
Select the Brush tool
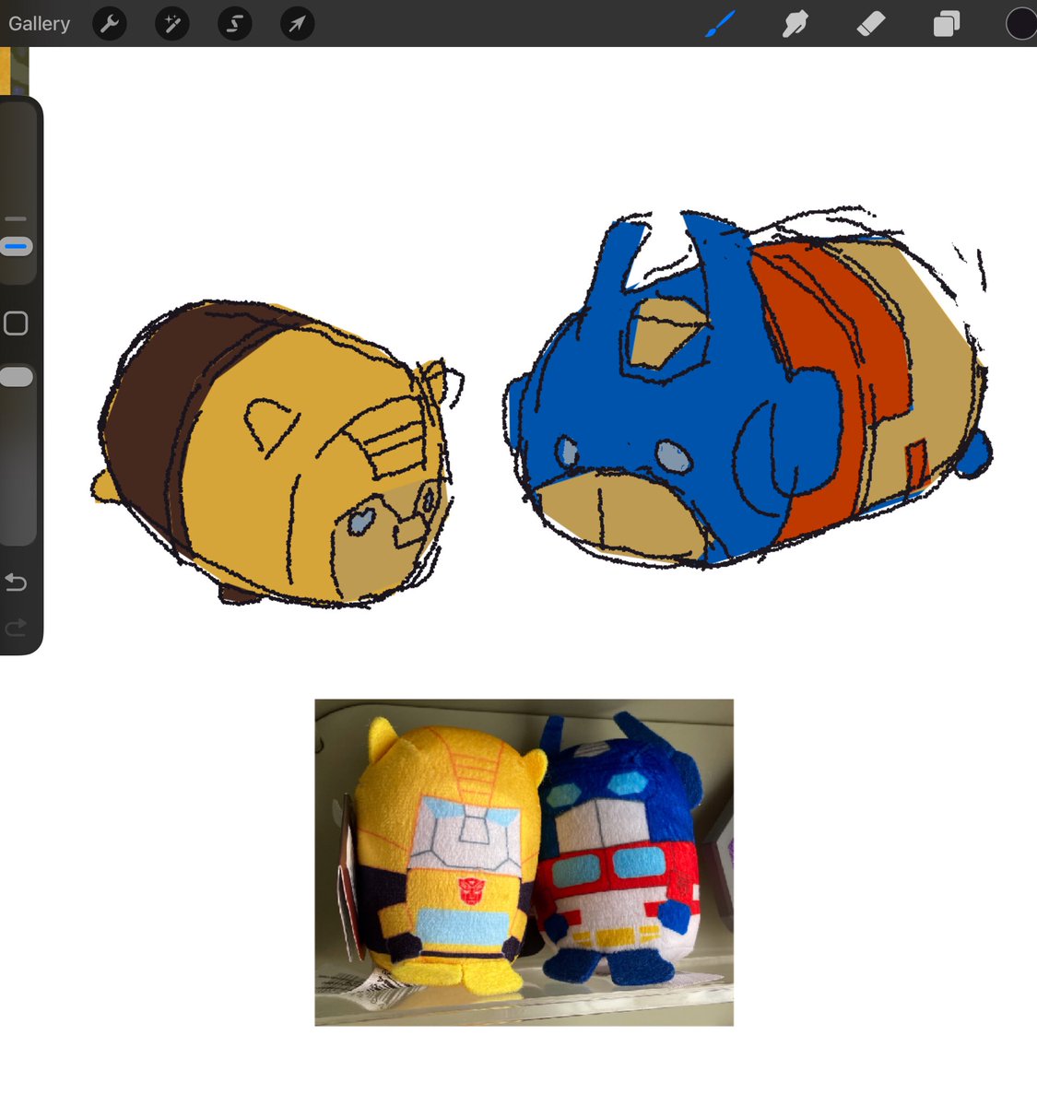point(720,24)
